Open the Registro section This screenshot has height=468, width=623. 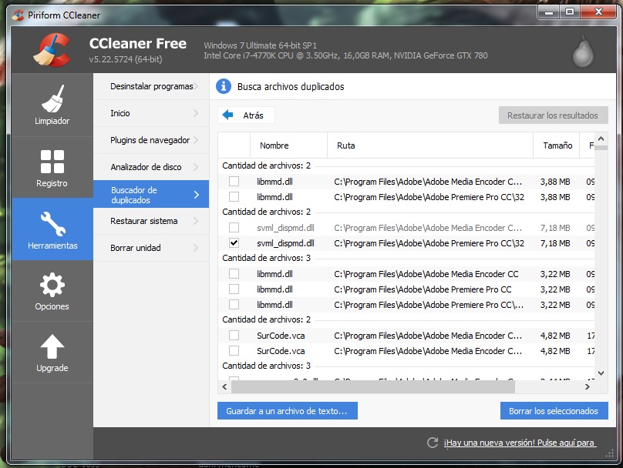point(52,168)
